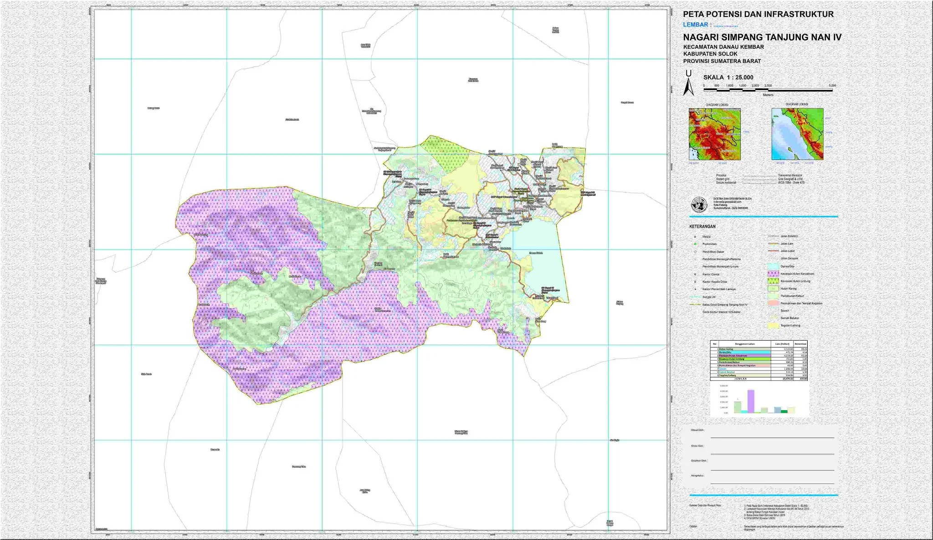Select the Kantor Camat legend icon

695,274
